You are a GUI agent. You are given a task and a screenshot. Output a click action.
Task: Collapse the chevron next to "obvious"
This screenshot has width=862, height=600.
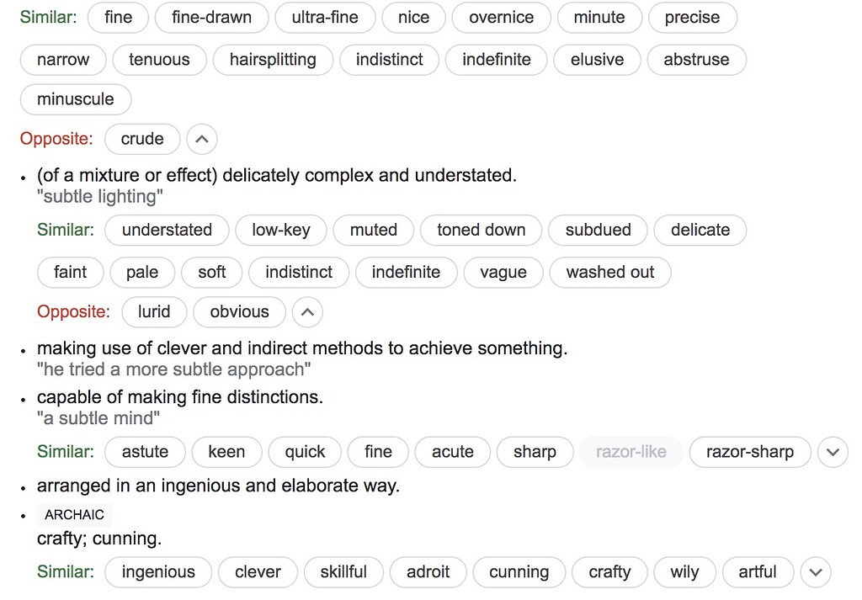(307, 312)
